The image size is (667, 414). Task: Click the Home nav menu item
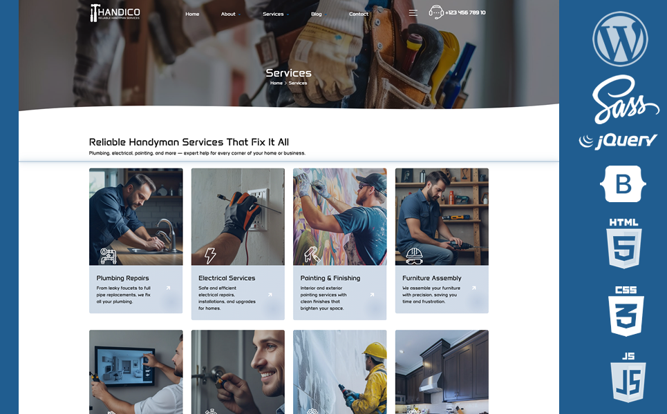click(x=192, y=14)
